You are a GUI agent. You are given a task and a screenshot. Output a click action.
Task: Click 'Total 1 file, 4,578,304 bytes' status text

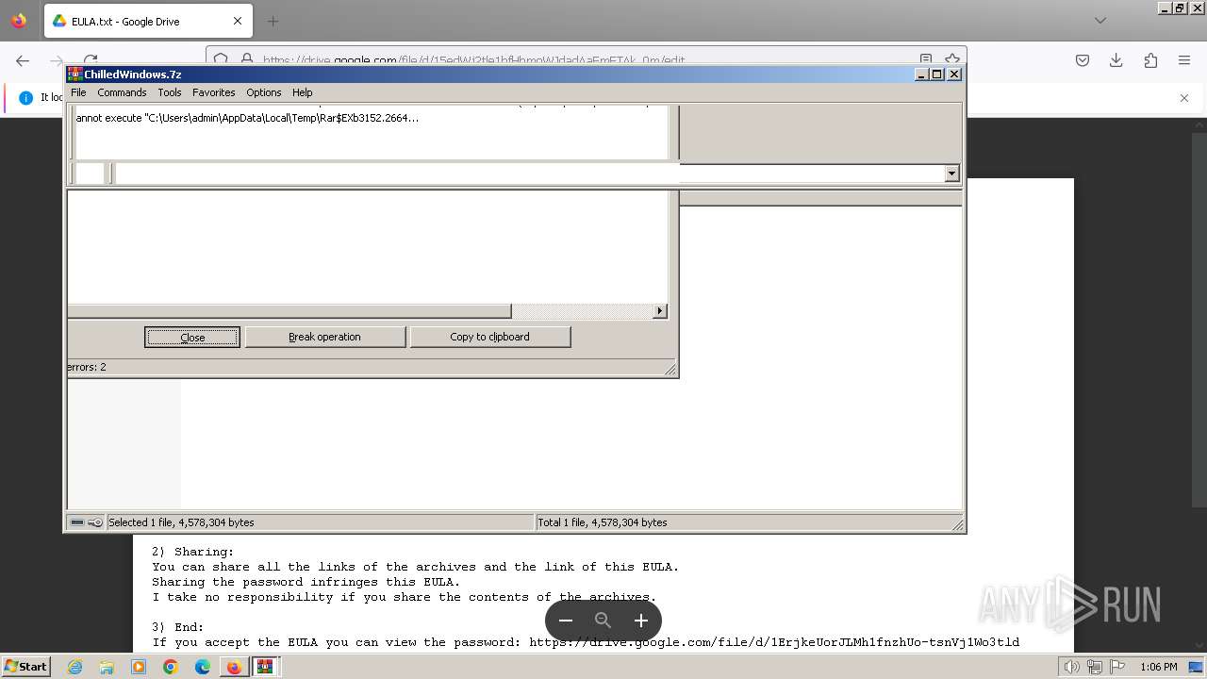click(603, 522)
